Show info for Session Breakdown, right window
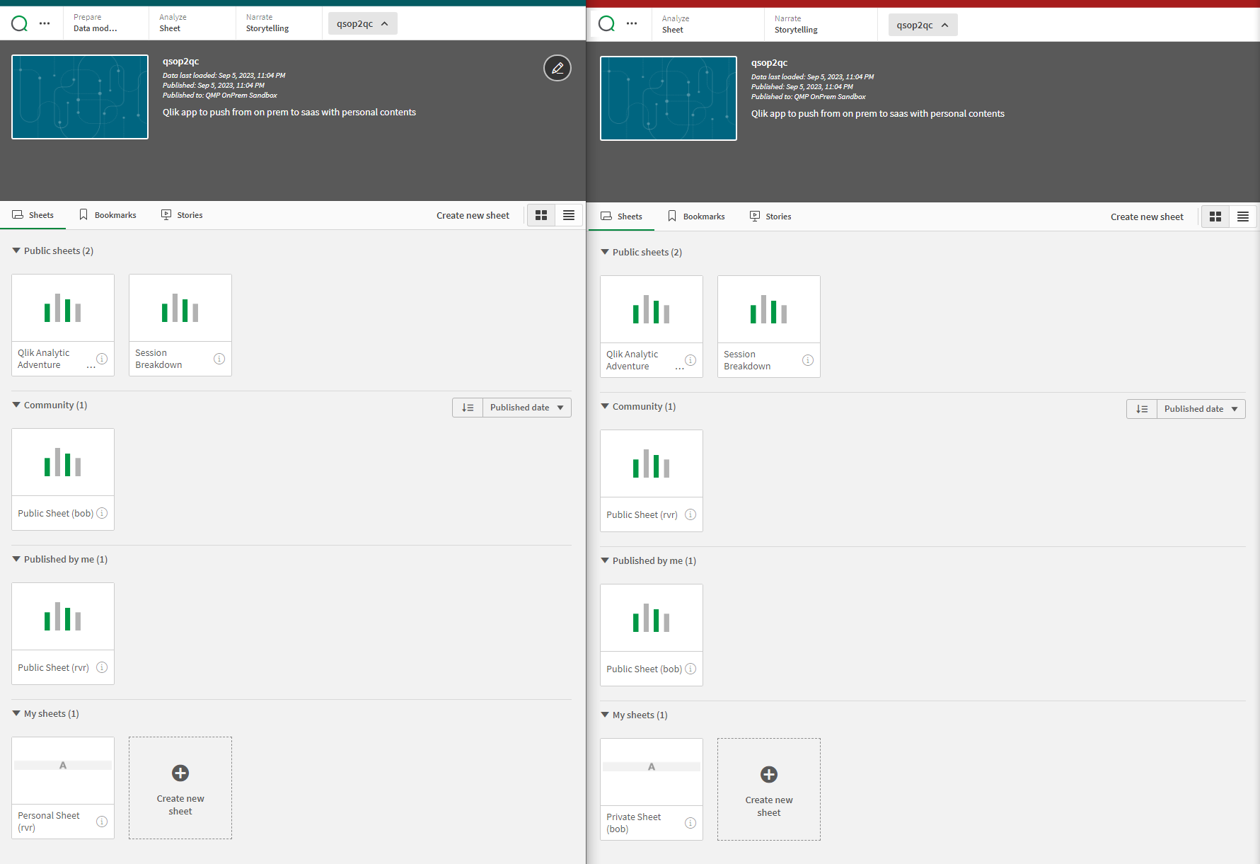 808,360
